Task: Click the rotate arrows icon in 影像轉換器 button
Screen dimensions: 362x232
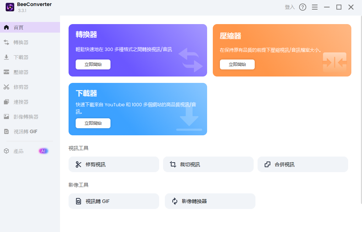Action: click(175, 201)
